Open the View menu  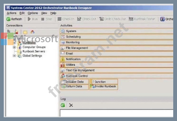click(44, 13)
